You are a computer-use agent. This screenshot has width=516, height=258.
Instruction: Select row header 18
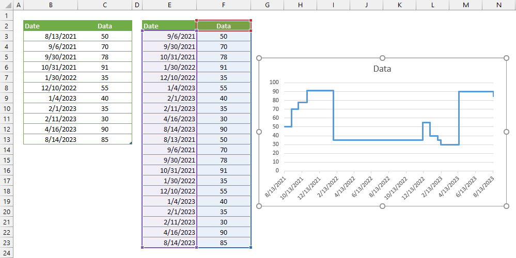6,191
